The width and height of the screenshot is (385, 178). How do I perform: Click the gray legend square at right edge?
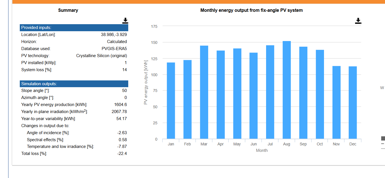[x=383, y=138]
